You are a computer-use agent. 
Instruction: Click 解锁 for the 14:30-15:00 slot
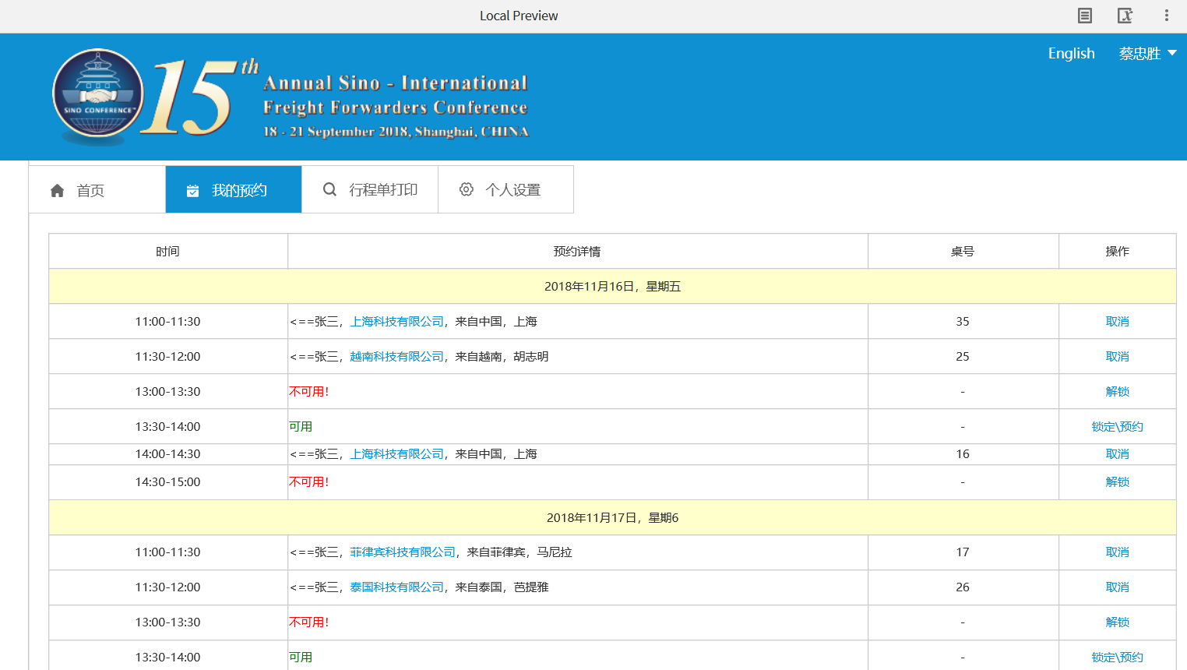[x=1117, y=482]
